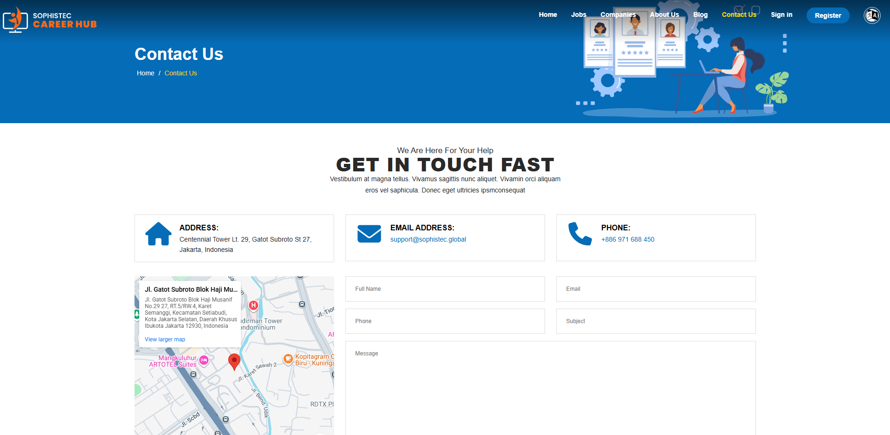Open the Jobs menu item
This screenshot has height=435, width=890.
[x=579, y=15]
